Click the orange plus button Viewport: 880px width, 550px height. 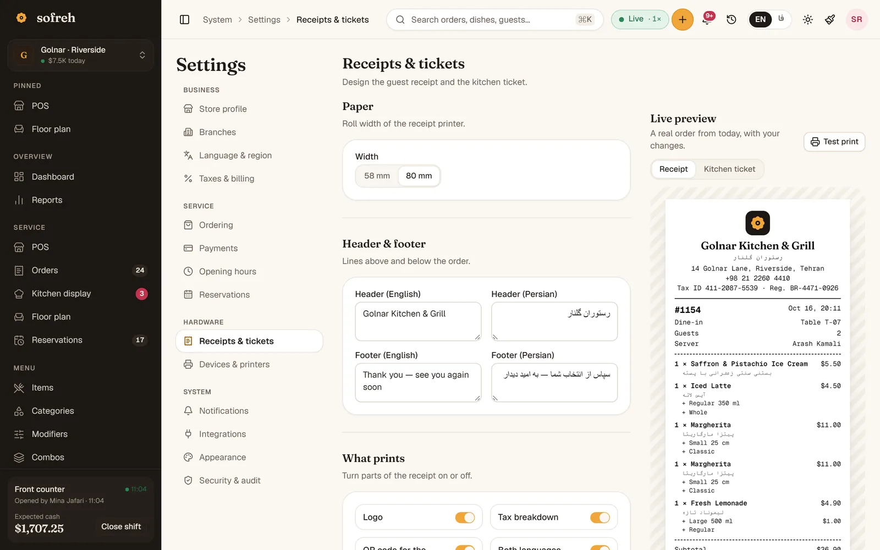point(683,20)
